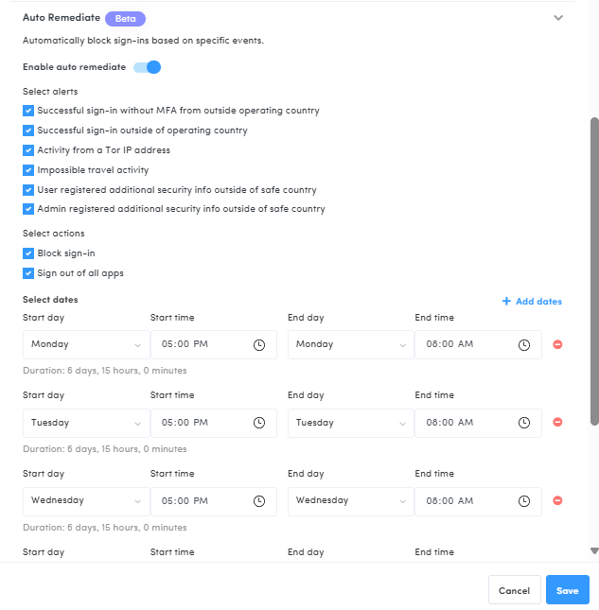Disable the Enable auto remediate switch

pyautogui.click(x=148, y=67)
